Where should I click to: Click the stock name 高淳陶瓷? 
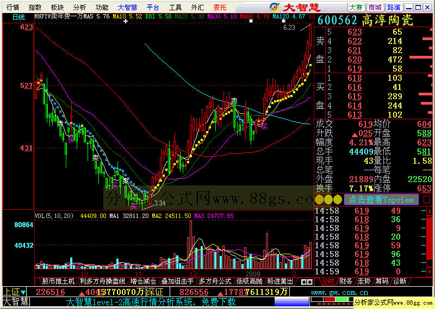click(x=388, y=20)
